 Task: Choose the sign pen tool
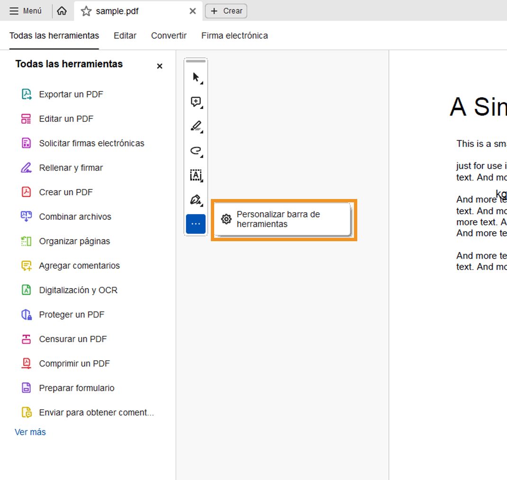(196, 200)
